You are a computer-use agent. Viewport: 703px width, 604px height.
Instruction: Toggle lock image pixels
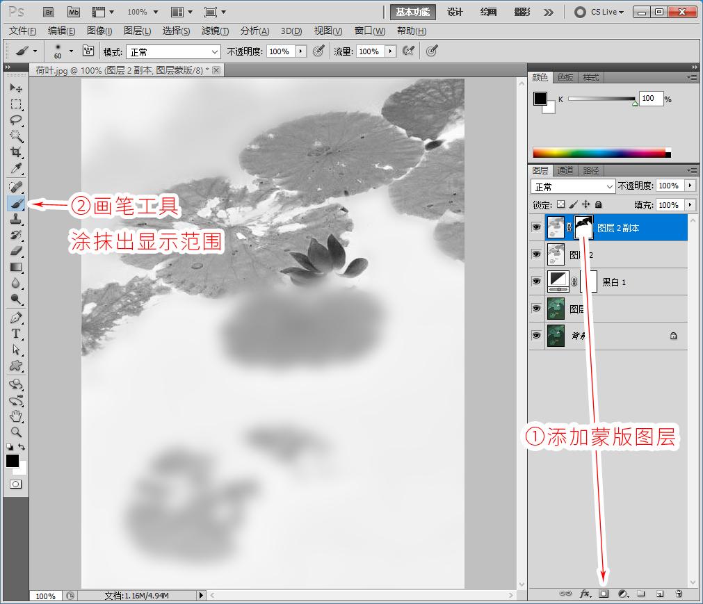(x=574, y=204)
